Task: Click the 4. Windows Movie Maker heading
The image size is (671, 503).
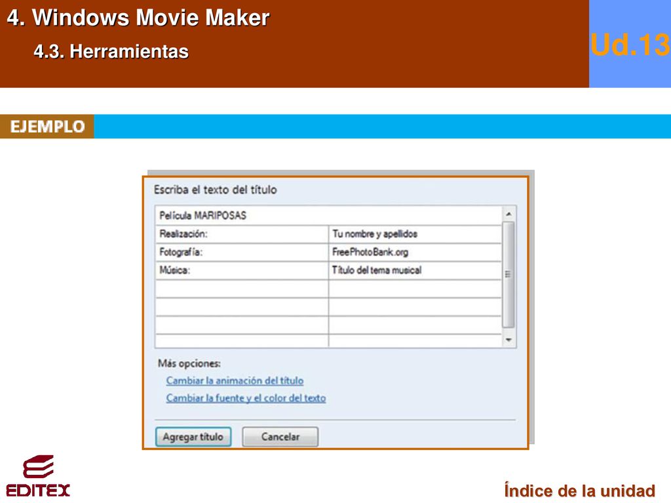Action: (x=138, y=18)
